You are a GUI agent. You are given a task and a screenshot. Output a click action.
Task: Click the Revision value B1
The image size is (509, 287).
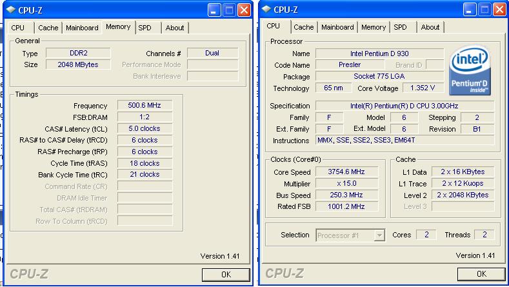(x=477, y=129)
